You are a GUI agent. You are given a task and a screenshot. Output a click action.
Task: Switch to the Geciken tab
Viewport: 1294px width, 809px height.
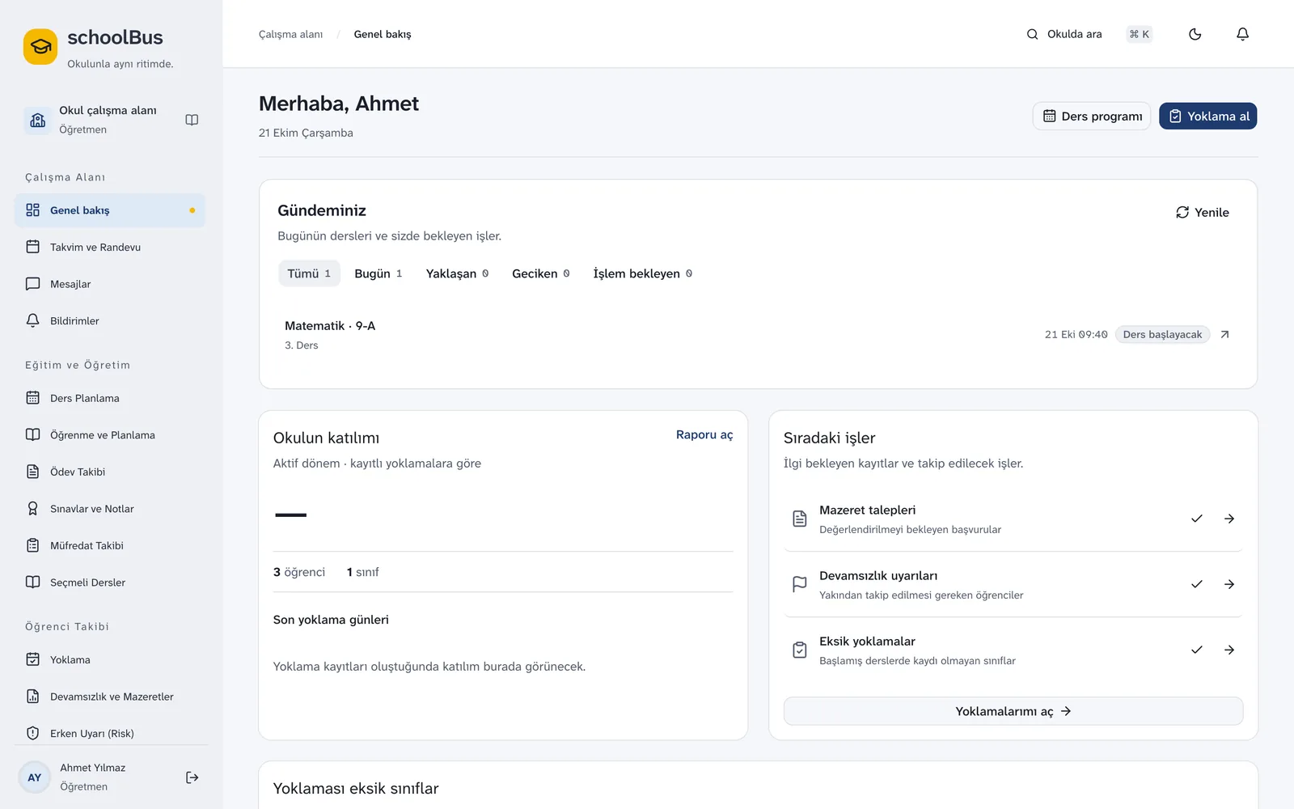540,273
